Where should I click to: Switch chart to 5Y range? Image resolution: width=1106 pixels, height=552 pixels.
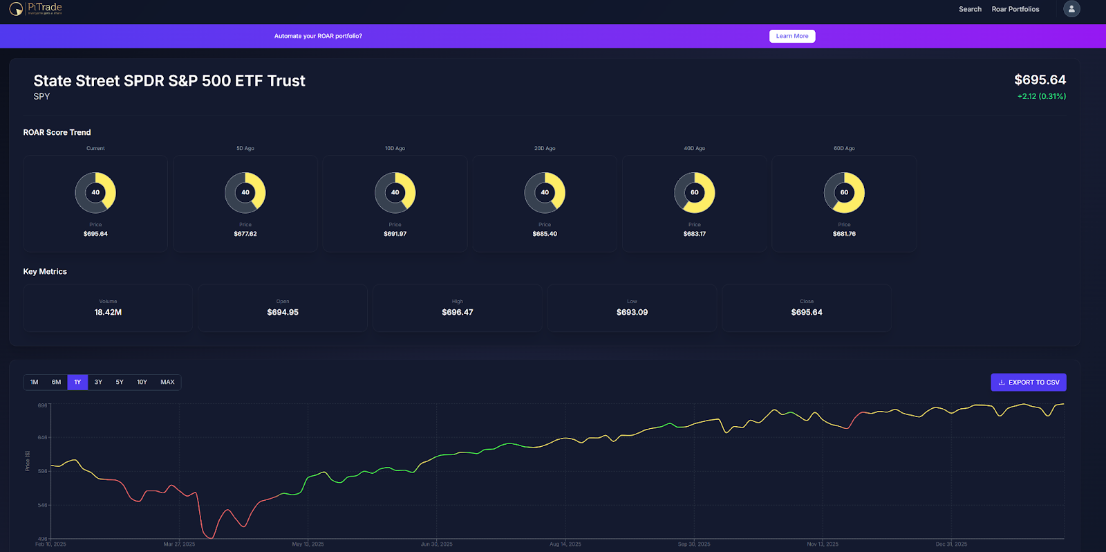point(120,382)
